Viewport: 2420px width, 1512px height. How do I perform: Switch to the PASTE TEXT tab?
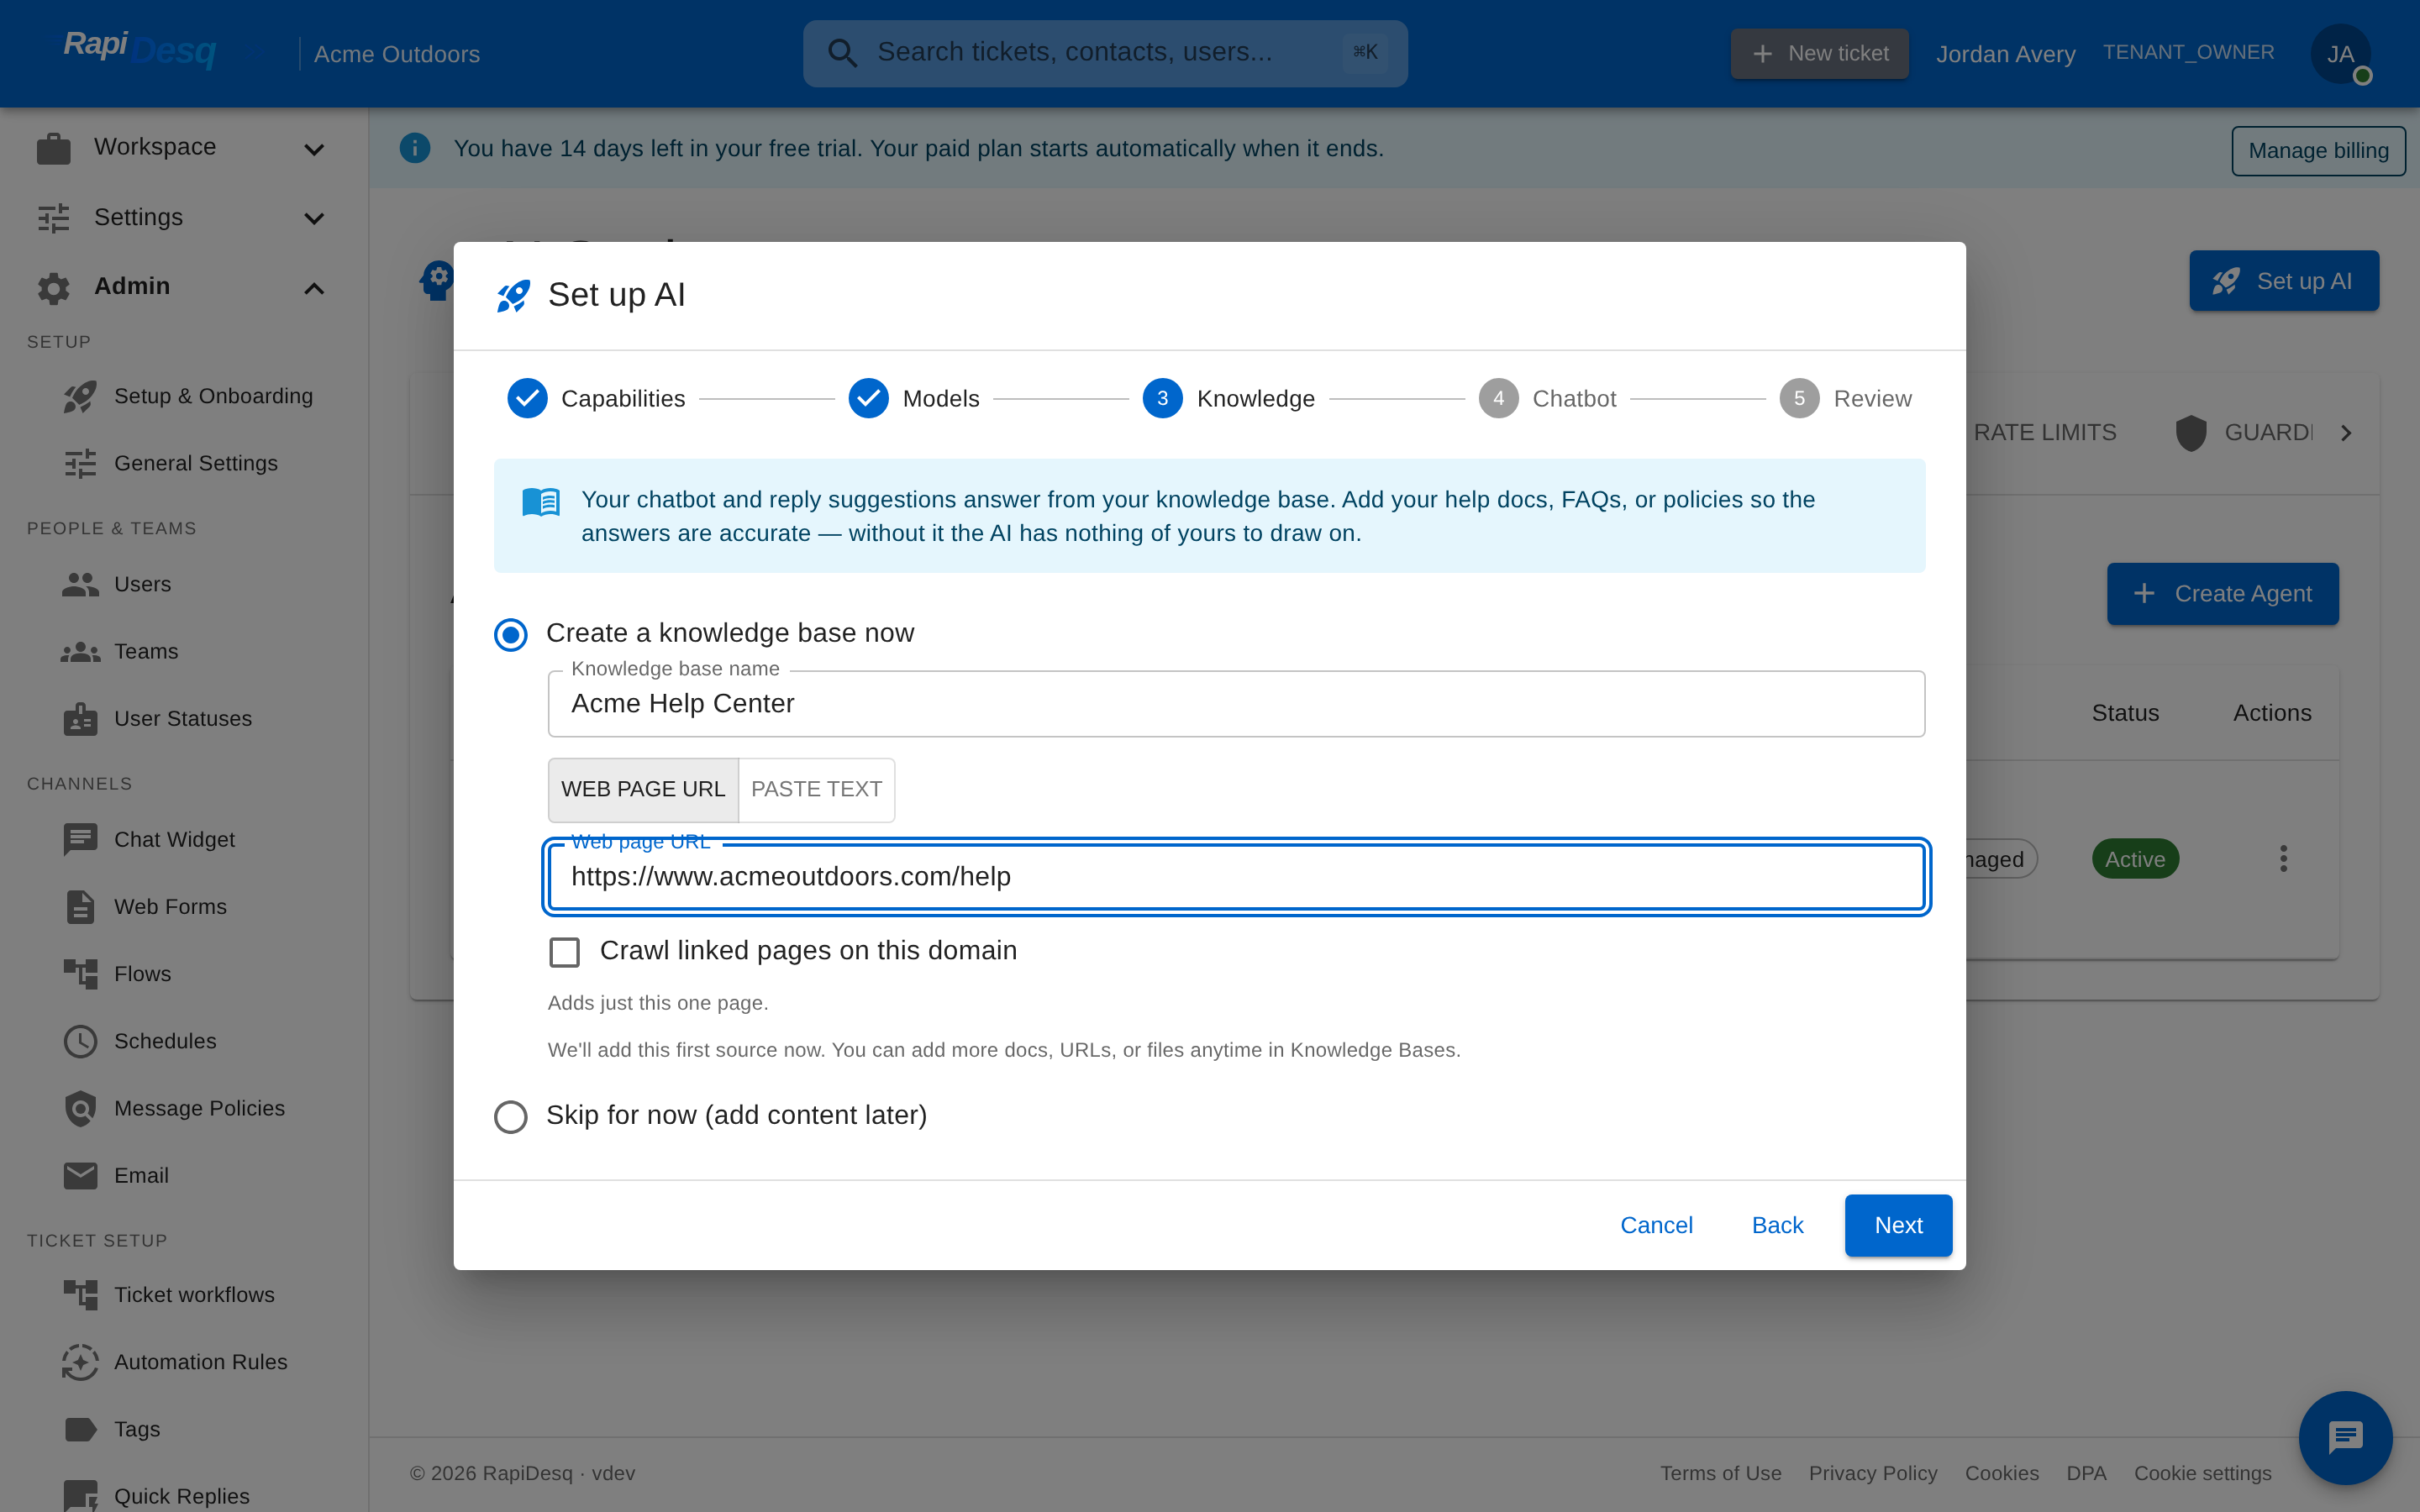pos(816,790)
